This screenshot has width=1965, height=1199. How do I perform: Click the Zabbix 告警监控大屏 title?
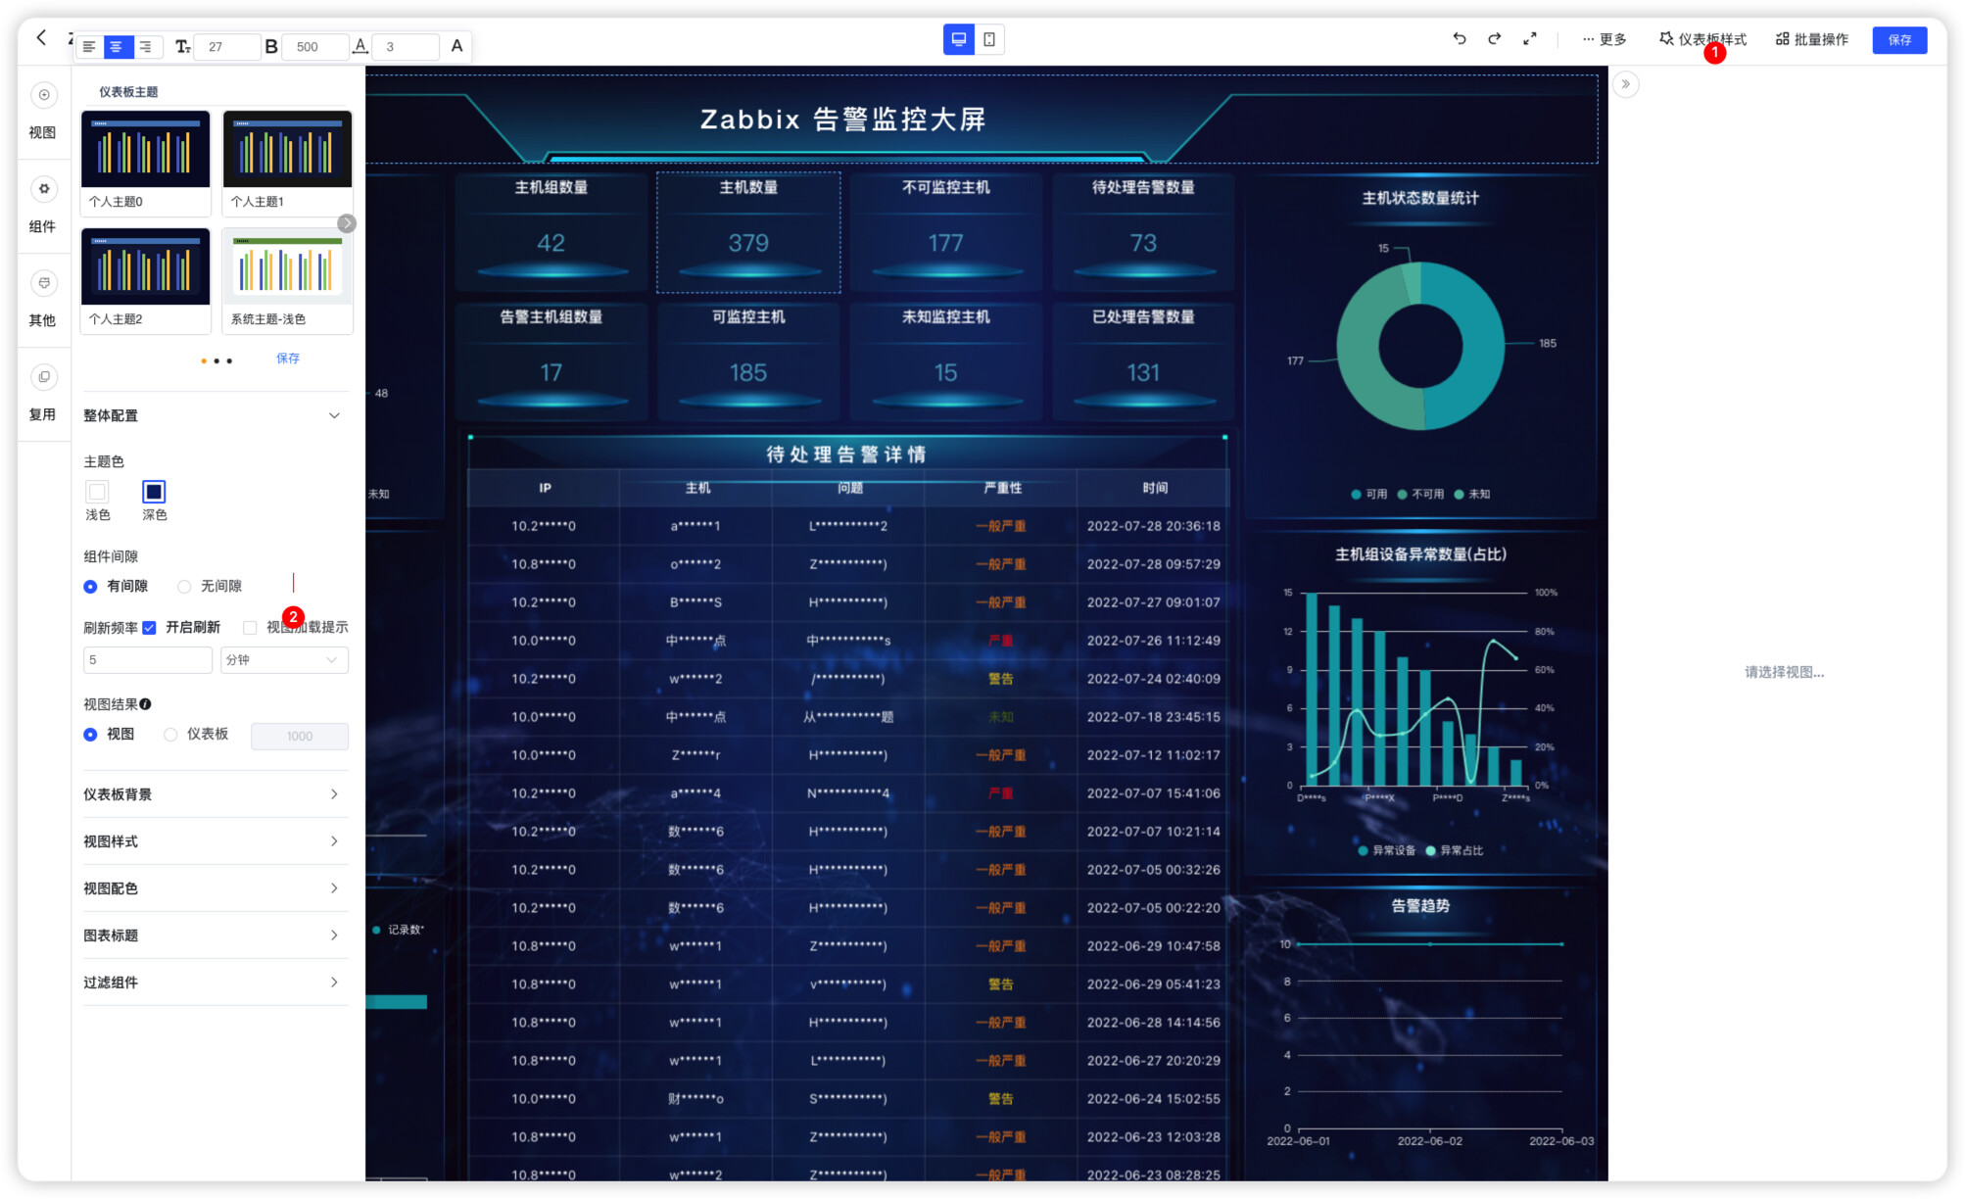click(842, 120)
